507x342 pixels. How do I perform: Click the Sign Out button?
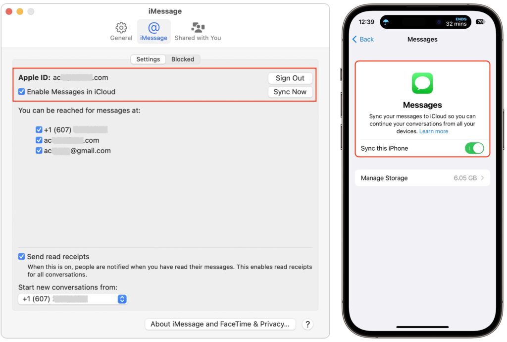tap(290, 78)
